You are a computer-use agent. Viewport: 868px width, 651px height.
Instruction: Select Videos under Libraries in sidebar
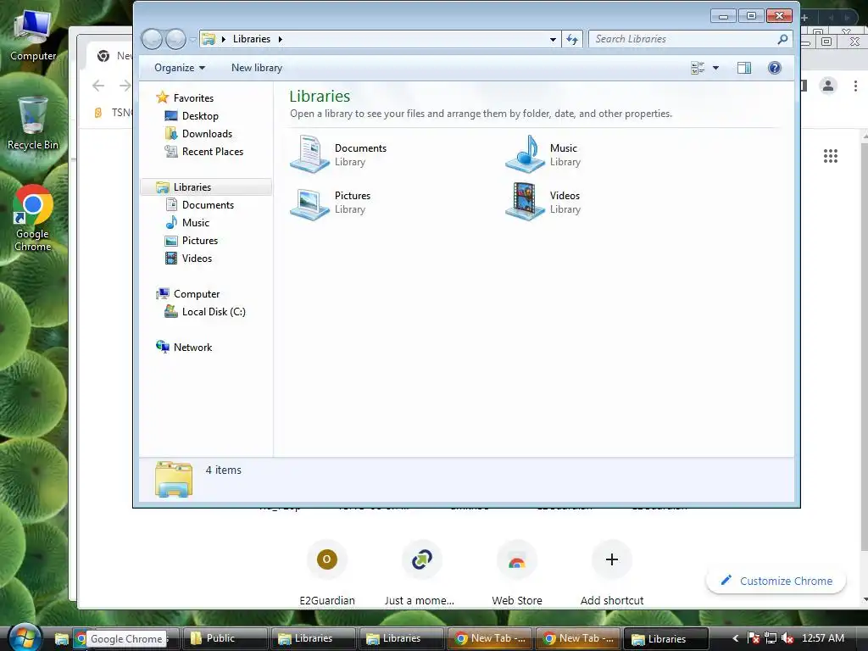(x=197, y=258)
